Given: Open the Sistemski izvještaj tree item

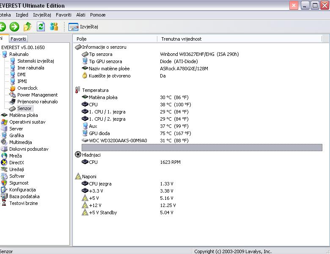Looking at the screenshot, I should pos(36,61).
